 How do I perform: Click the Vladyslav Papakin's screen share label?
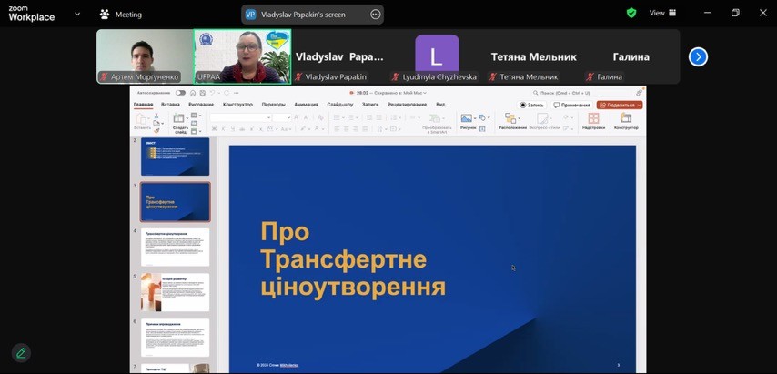303,15
